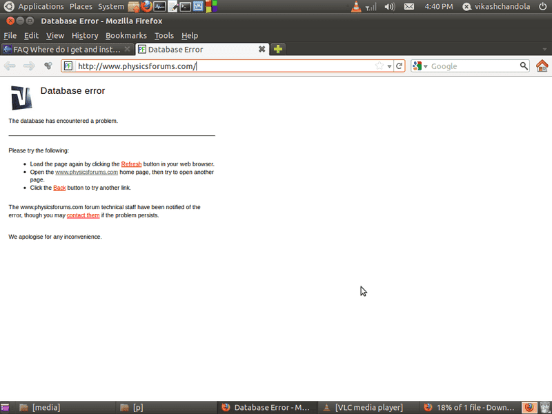Click the blue application launcher in top panel
The width and height of the screenshot is (552, 414).
(198, 6)
